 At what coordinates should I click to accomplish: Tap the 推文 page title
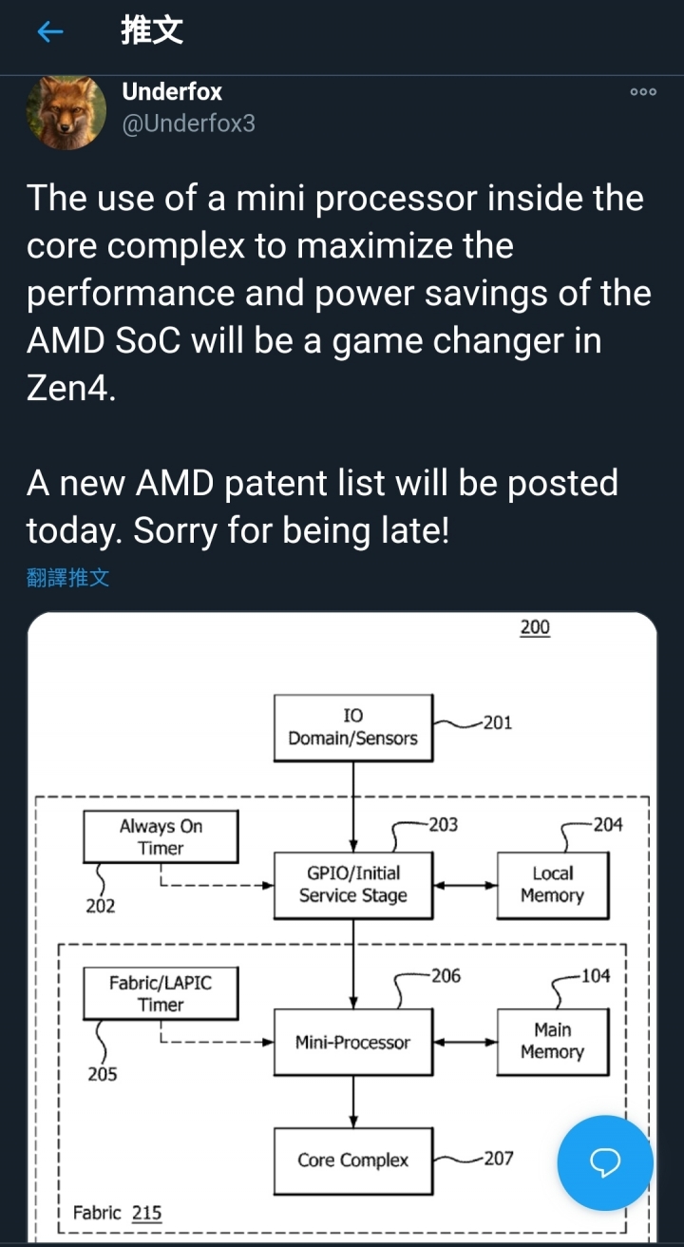tap(152, 31)
